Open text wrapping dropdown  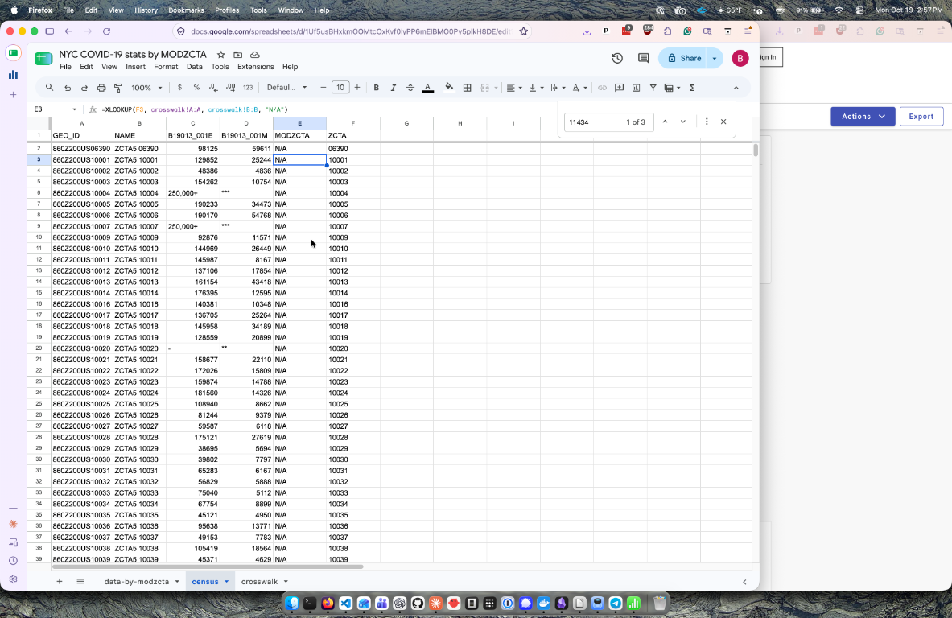point(558,88)
